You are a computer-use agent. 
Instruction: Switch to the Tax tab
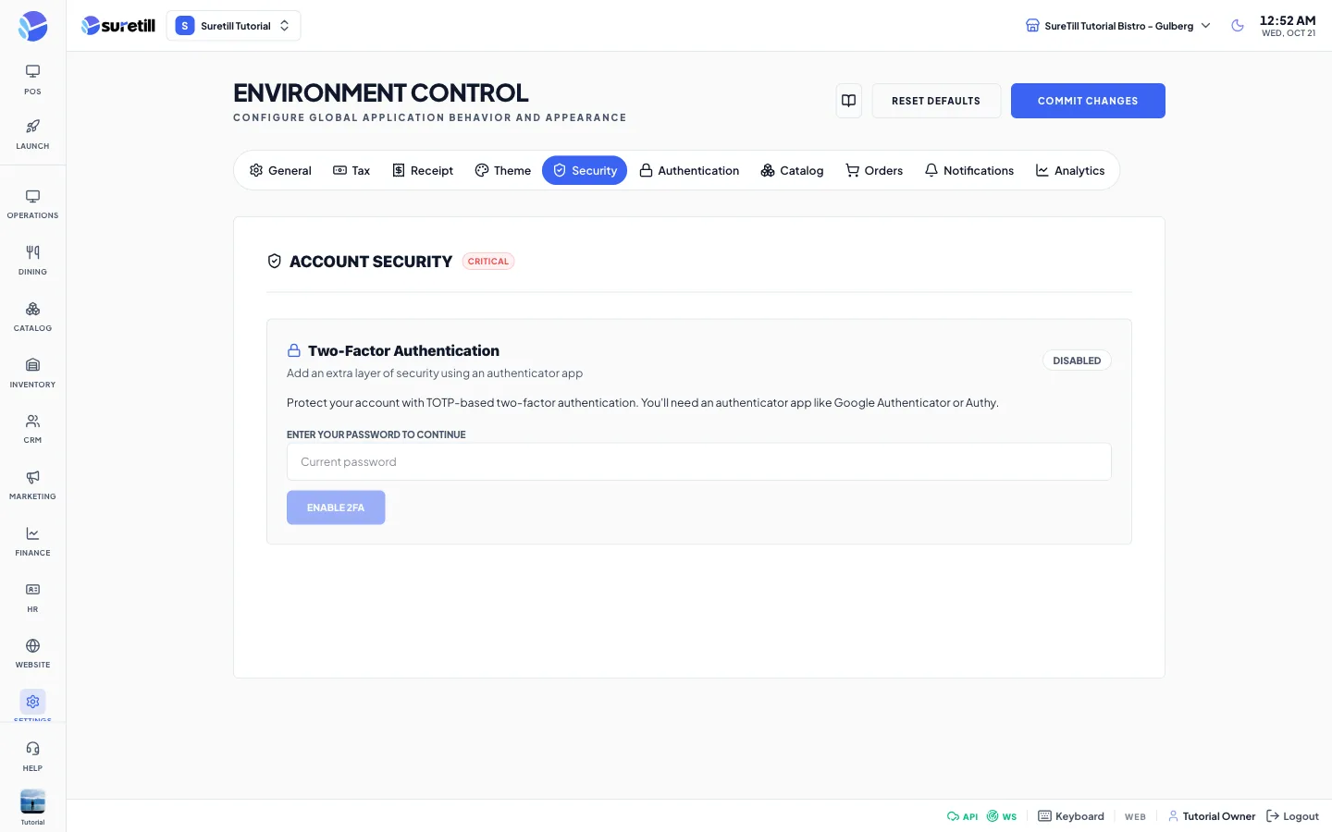(351, 170)
